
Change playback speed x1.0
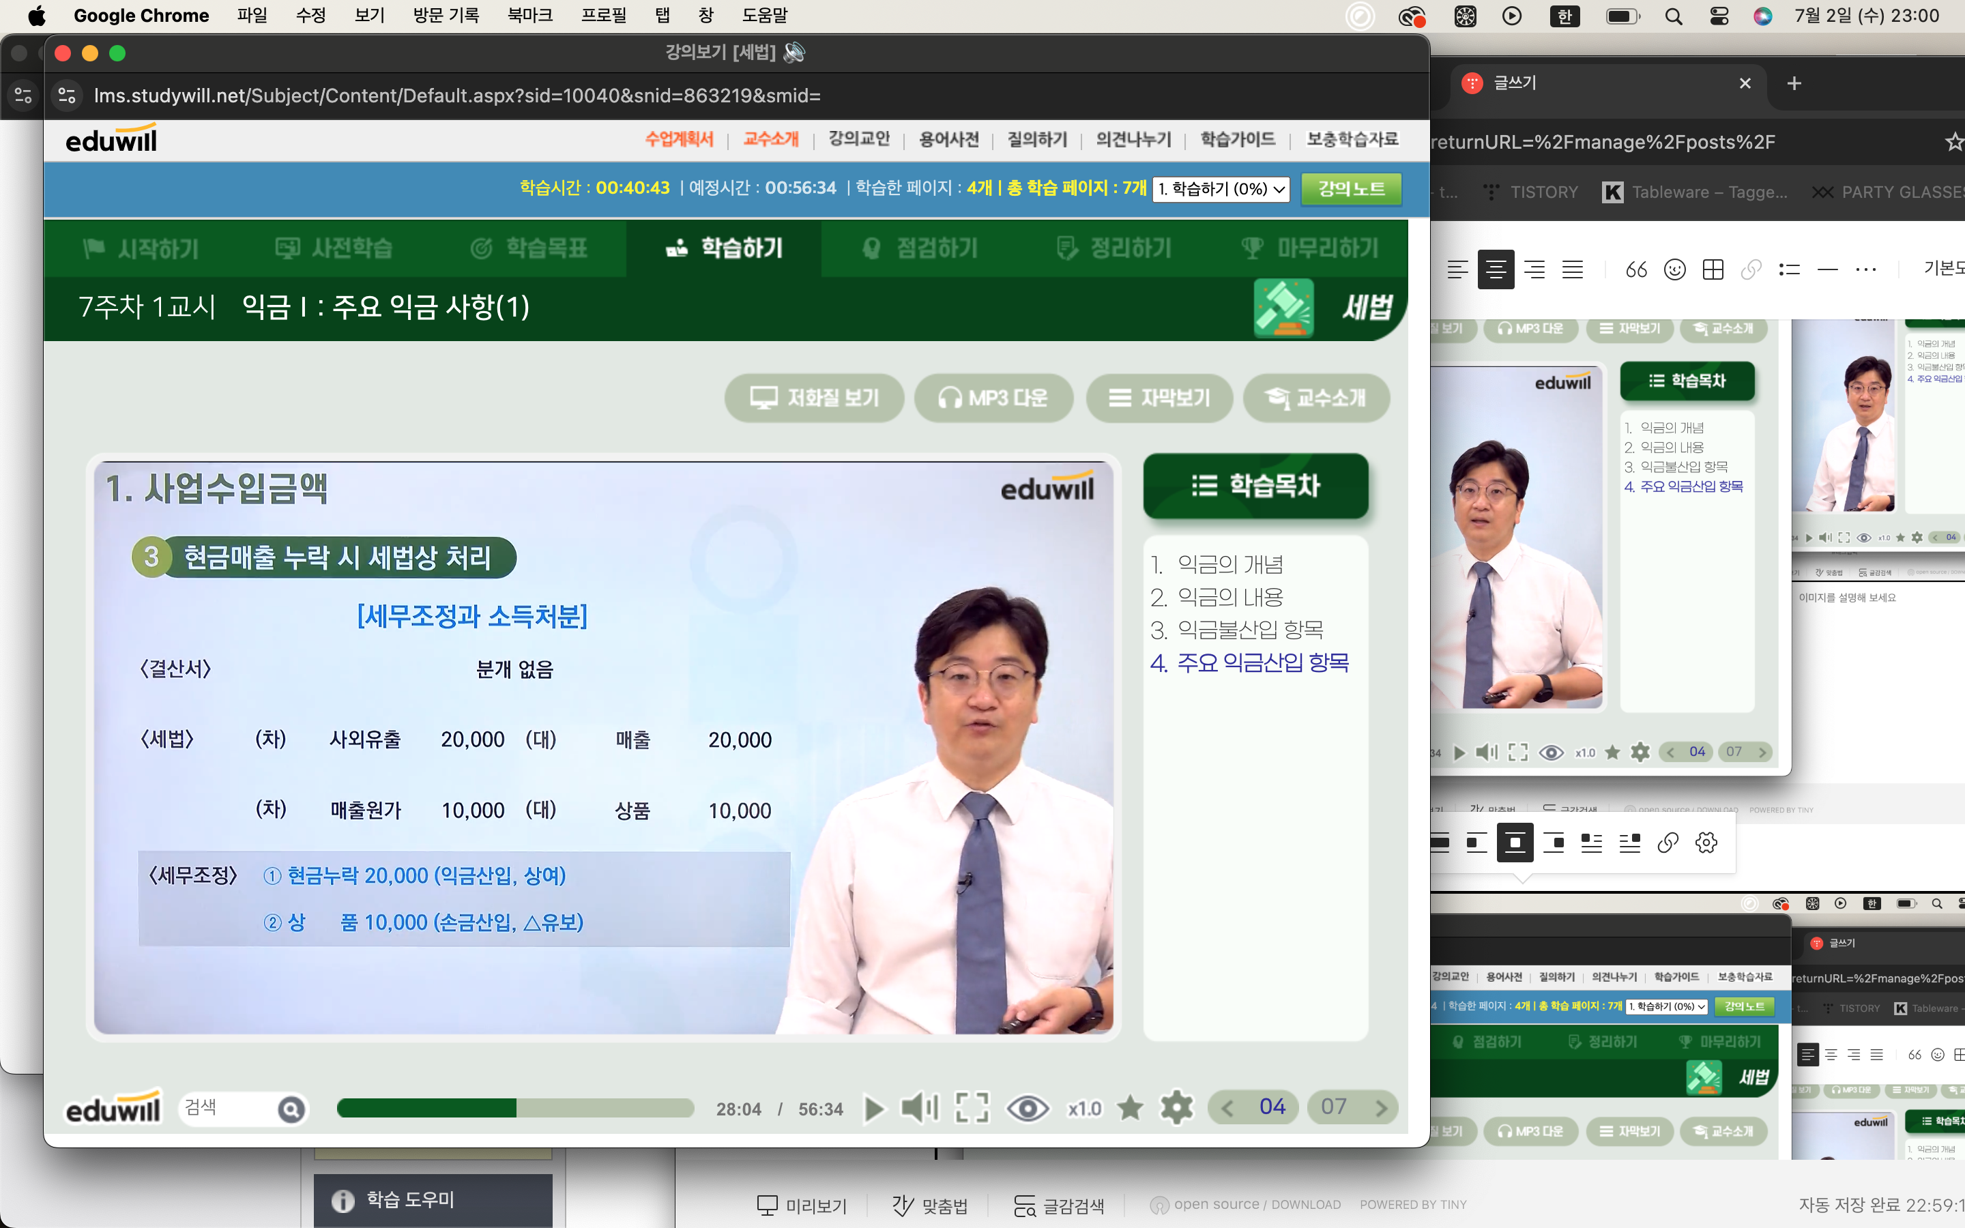click(1084, 1109)
